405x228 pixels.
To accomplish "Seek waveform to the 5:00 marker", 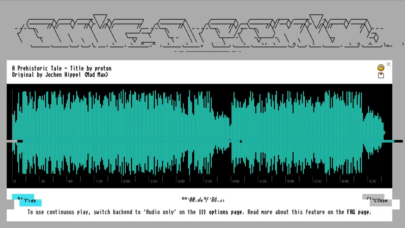I will [x=290, y=181].
